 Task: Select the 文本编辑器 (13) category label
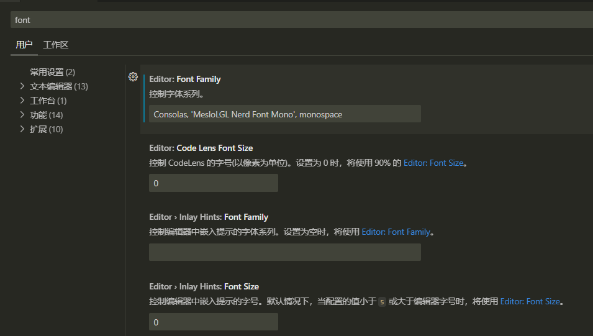point(59,86)
